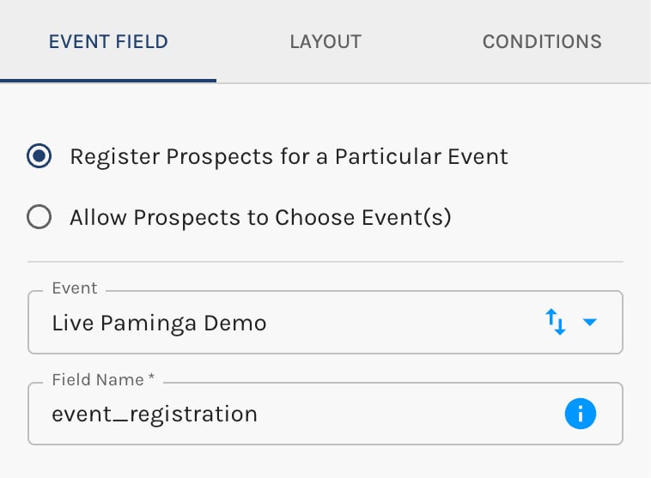Image resolution: width=651 pixels, height=478 pixels.
Task: Select Register Prospects for a Particular Event radio
Action: click(x=39, y=156)
